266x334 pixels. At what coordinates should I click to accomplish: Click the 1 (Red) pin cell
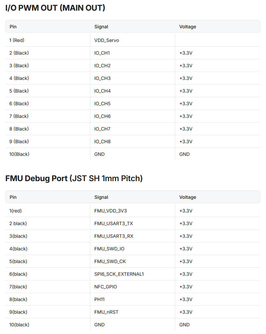click(x=17, y=40)
